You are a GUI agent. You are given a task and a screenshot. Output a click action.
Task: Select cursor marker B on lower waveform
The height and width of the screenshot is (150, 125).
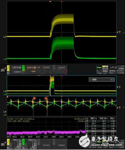46,98
